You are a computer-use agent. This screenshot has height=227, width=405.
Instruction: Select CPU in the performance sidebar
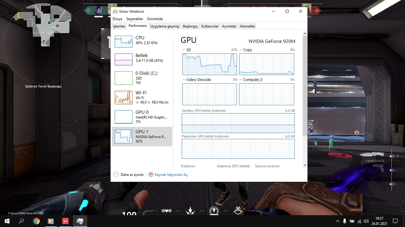point(142,42)
